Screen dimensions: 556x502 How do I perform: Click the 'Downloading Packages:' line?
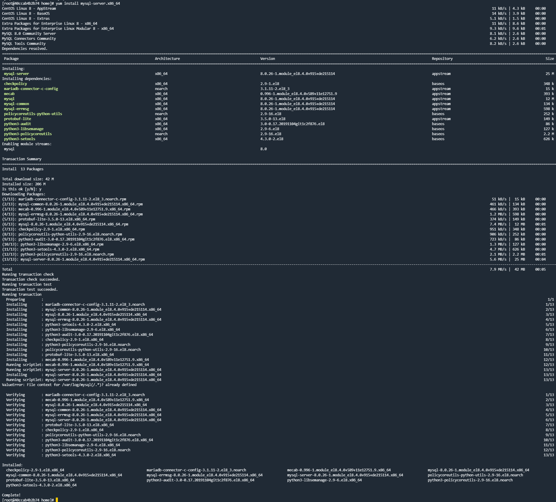click(x=24, y=194)
